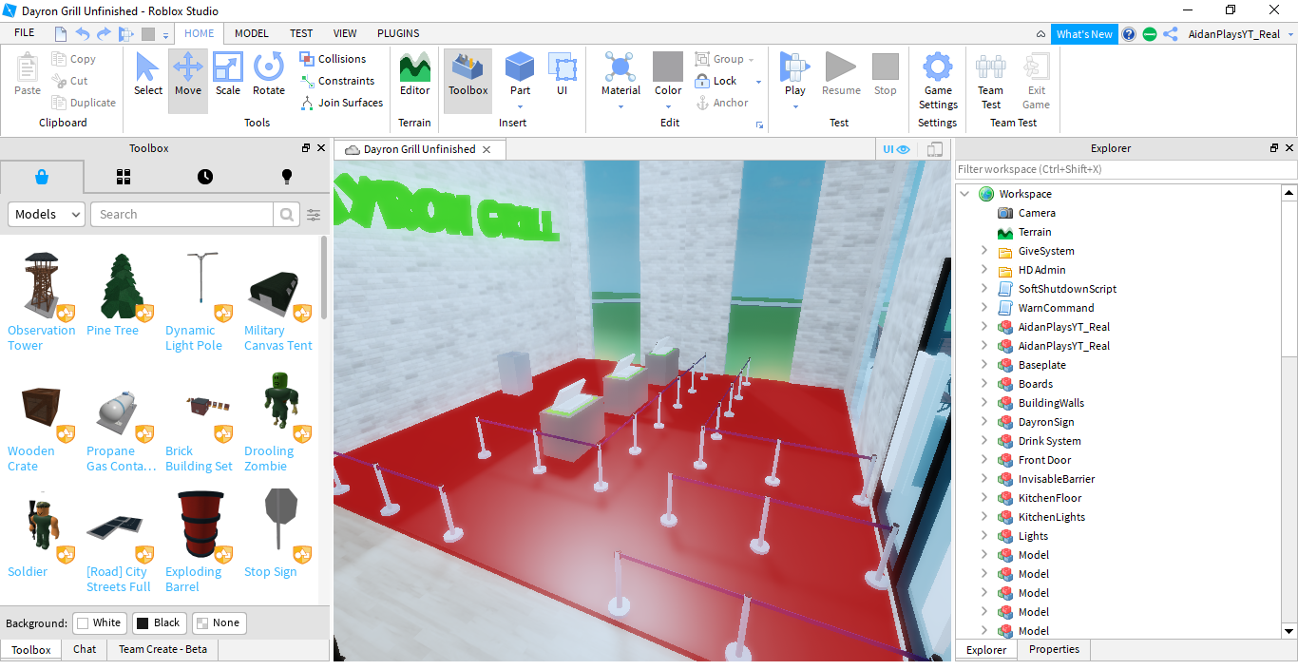Expand the Baseplate model
This screenshot has height=670, width=1298.
pyautogui.click(x=984, y=365)
